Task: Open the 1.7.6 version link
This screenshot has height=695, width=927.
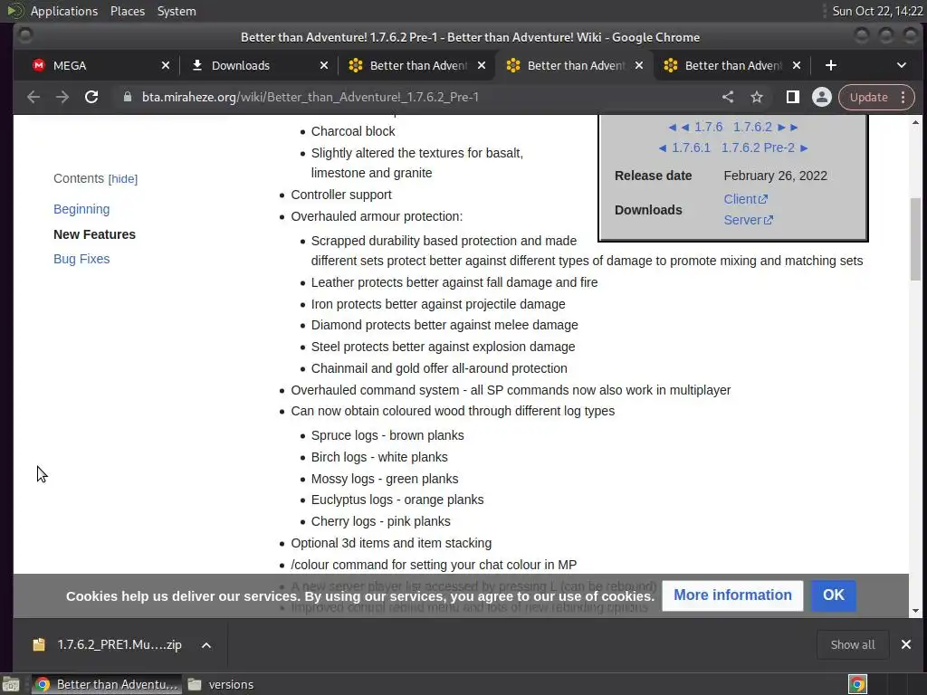Action: 708,127
